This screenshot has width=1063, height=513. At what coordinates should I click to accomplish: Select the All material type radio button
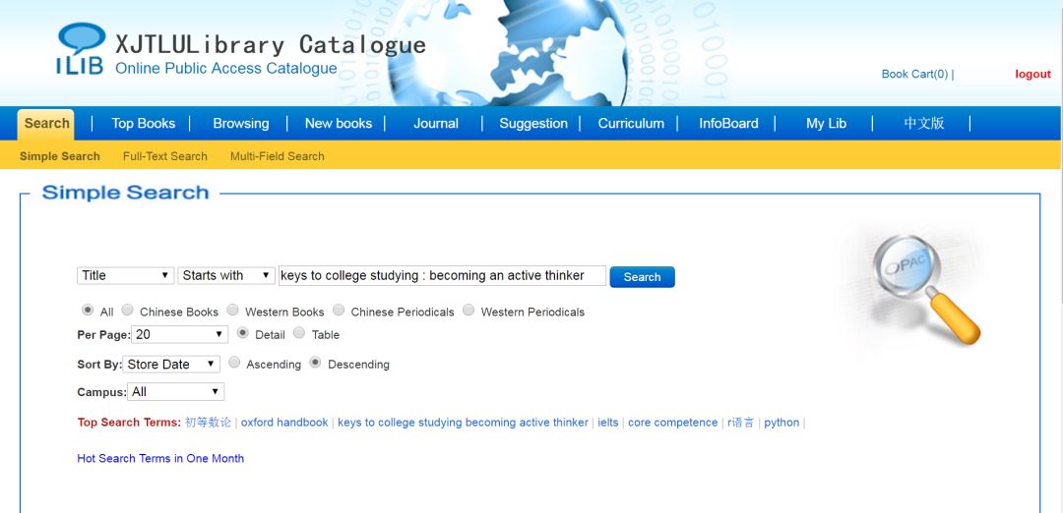coord(88,310)
